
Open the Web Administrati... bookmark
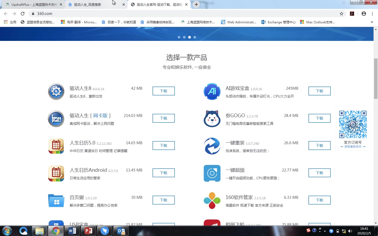[x=239, y=22]
